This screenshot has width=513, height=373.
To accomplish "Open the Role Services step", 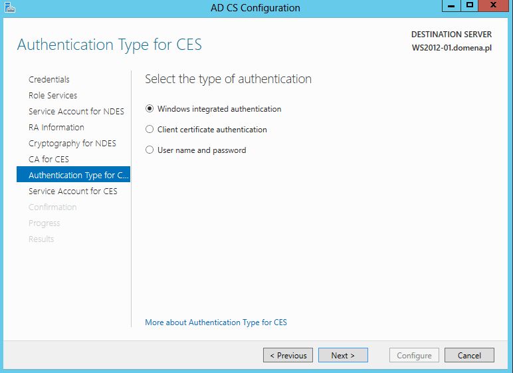I will [52, 95].
